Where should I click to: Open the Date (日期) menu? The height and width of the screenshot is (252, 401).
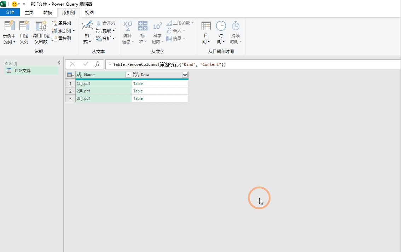pyautogui.click(x=206, y=32)
